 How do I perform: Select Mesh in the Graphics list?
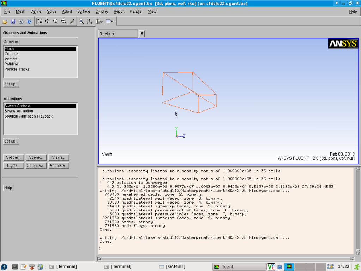[40, 49]
